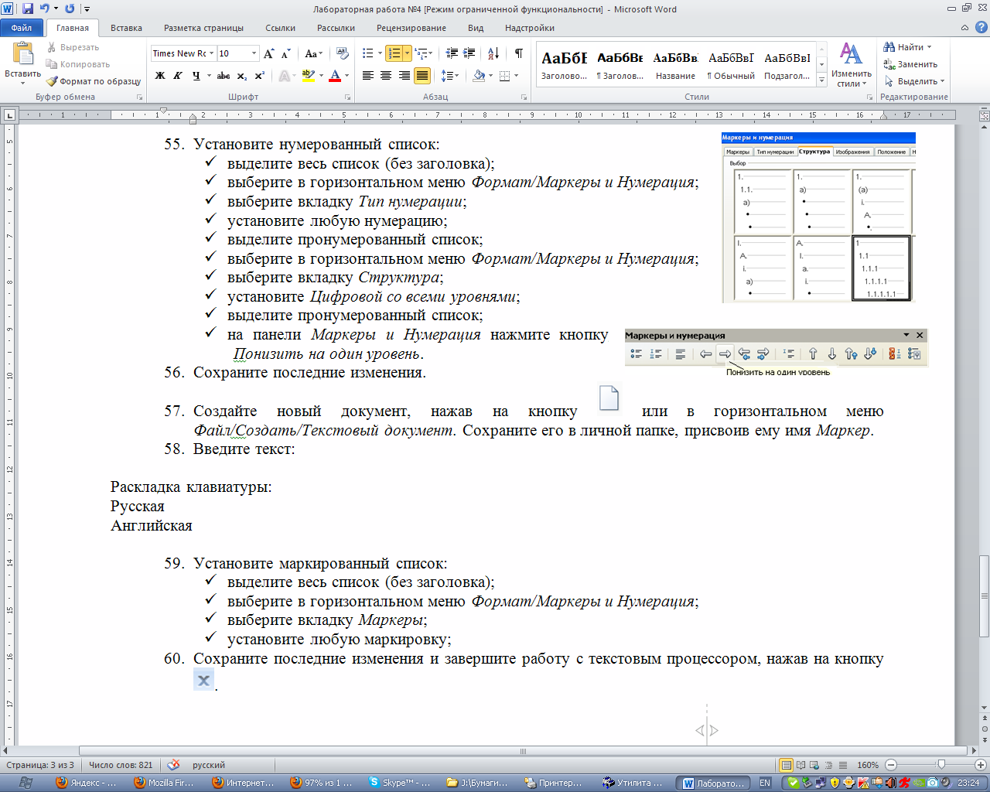The height and width of the screenshot is (792, 990).
Task: Click the vertical scrollbar thumb
Action: coord(984,596)
